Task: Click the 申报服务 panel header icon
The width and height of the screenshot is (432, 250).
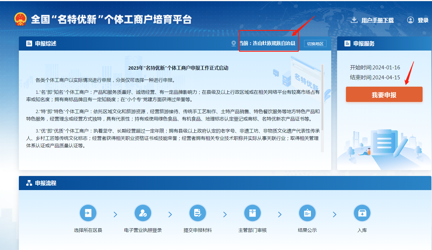Action: click(347, 43)
